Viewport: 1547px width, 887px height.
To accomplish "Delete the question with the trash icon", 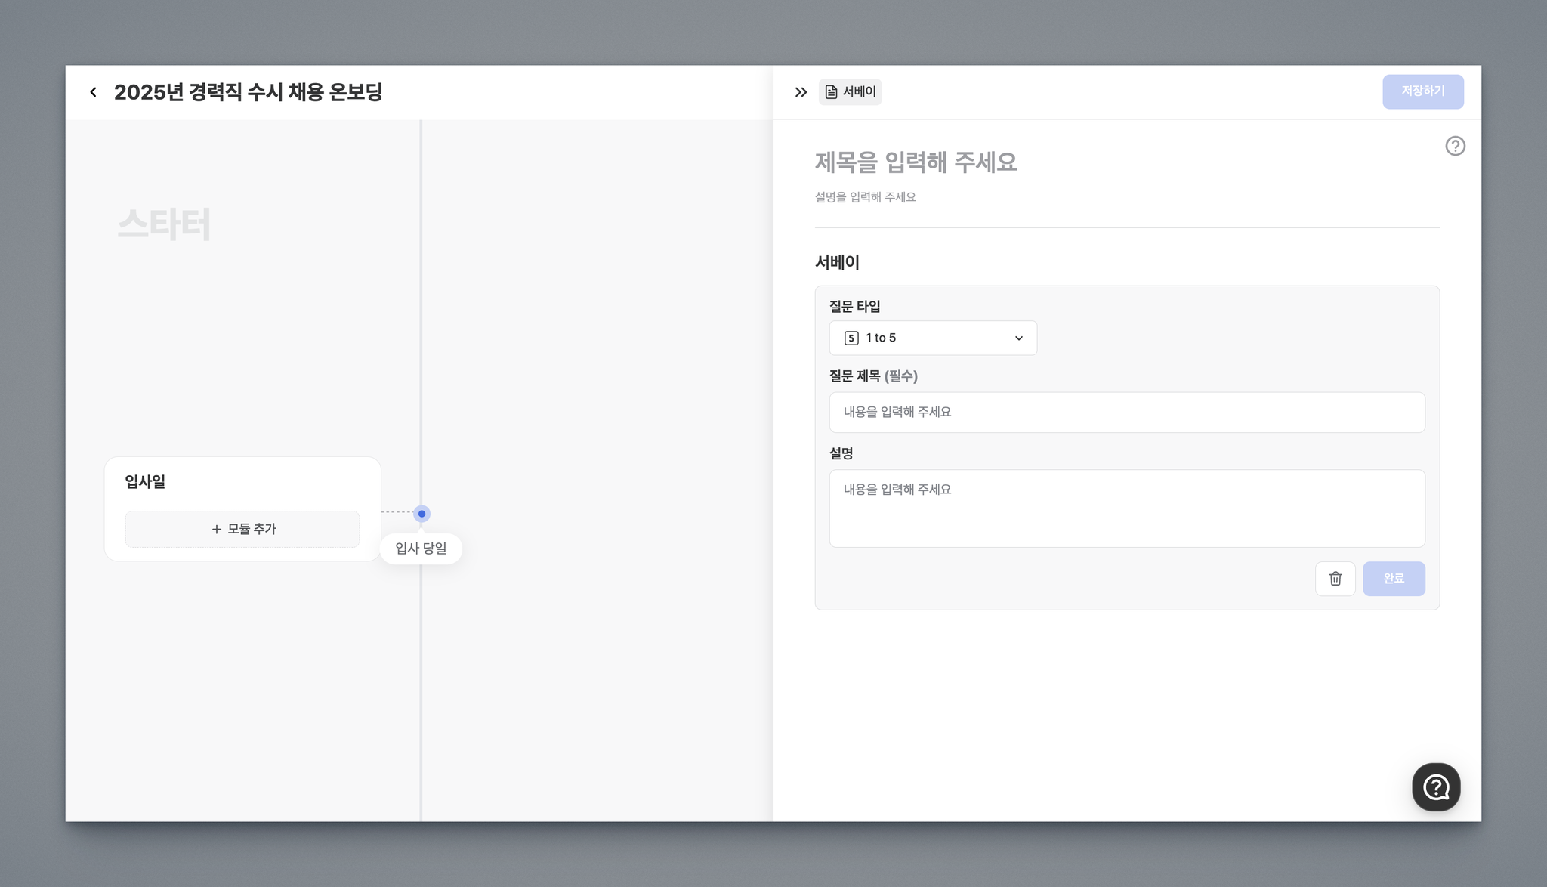I will (1335, 579).
